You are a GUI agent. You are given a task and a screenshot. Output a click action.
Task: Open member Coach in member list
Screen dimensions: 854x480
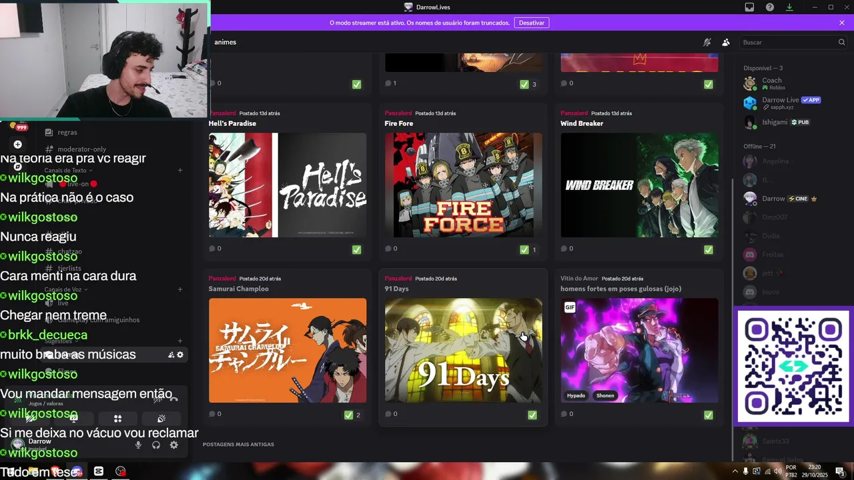(x=794, y=84)
